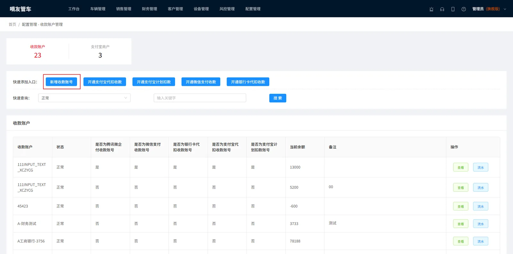Open the alarm bell notifications icon

(431, 9)
